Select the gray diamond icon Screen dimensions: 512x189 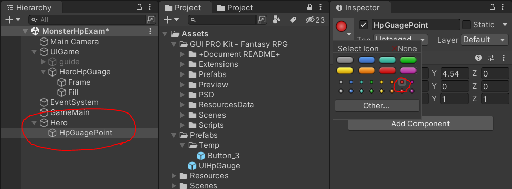pos(341,91)
